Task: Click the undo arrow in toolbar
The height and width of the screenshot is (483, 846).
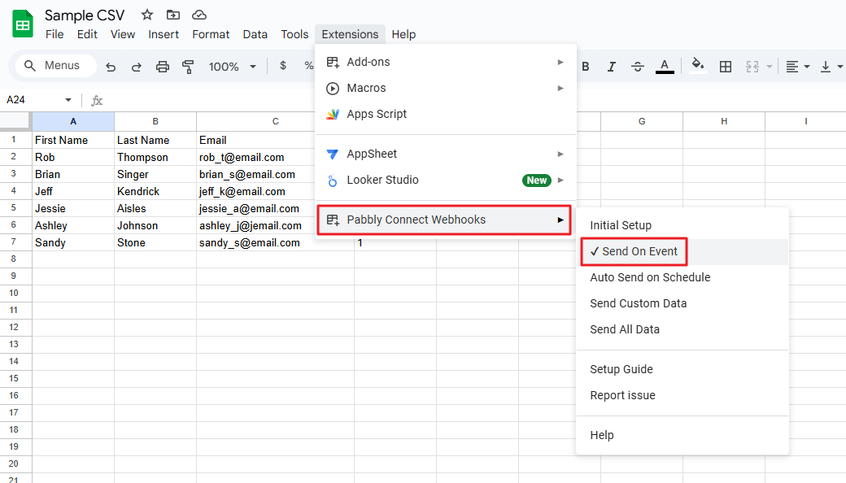Action: [x=111, y=67]
